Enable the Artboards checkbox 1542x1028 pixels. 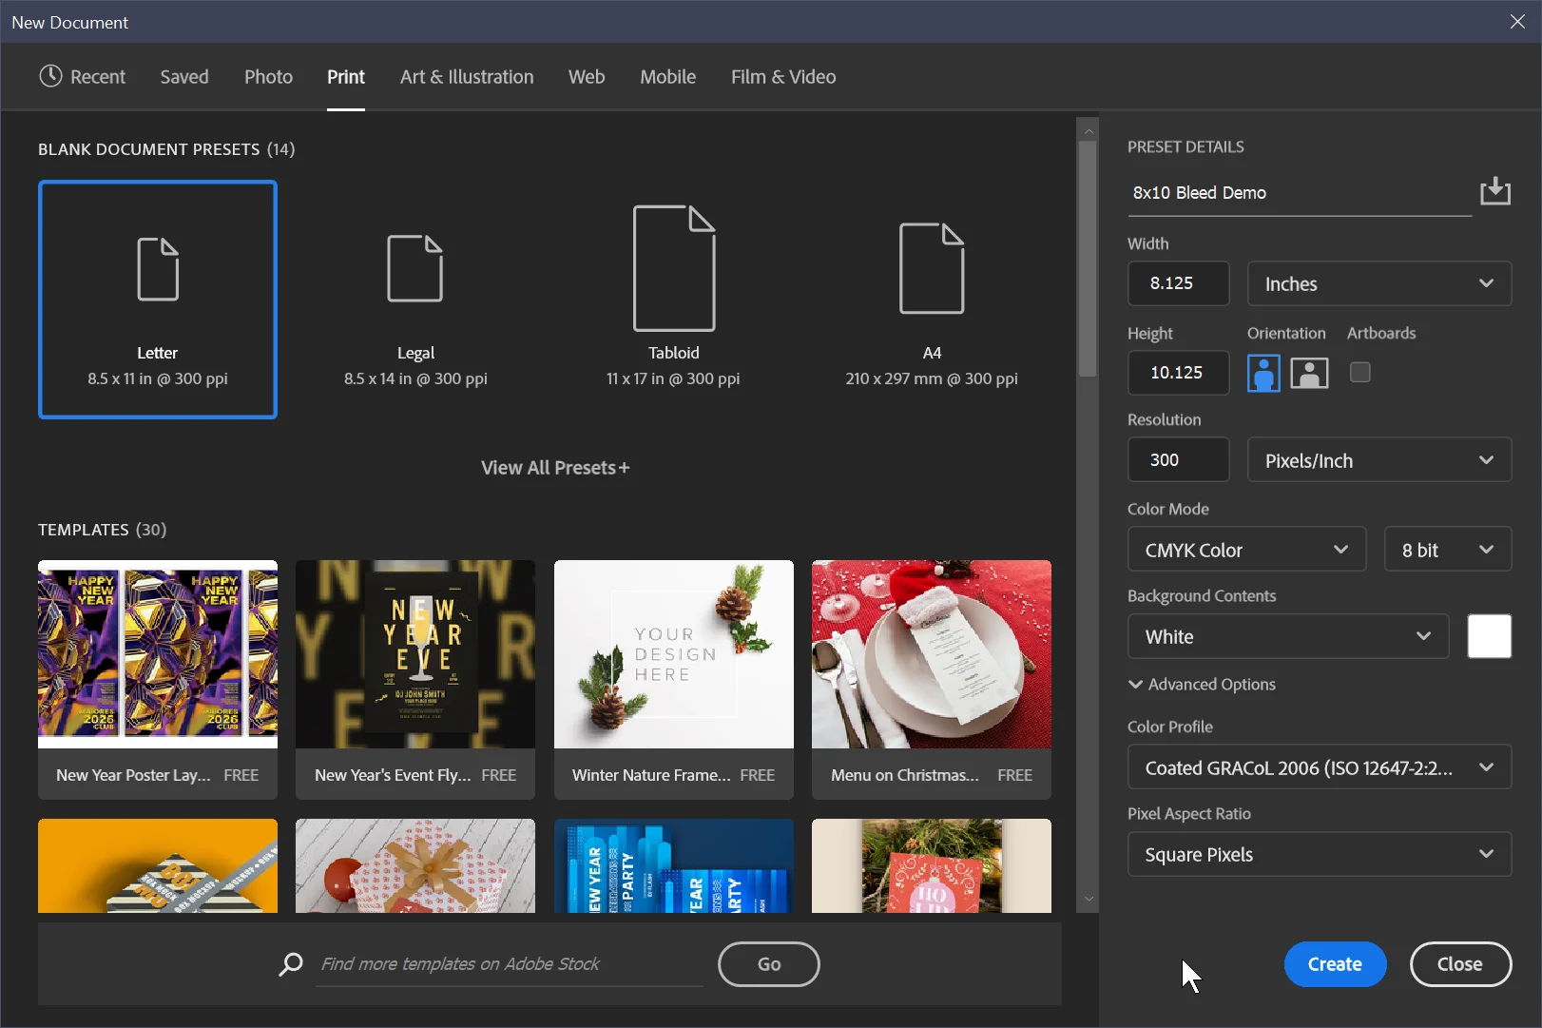pyautogui.click(x=1359, y=373)
